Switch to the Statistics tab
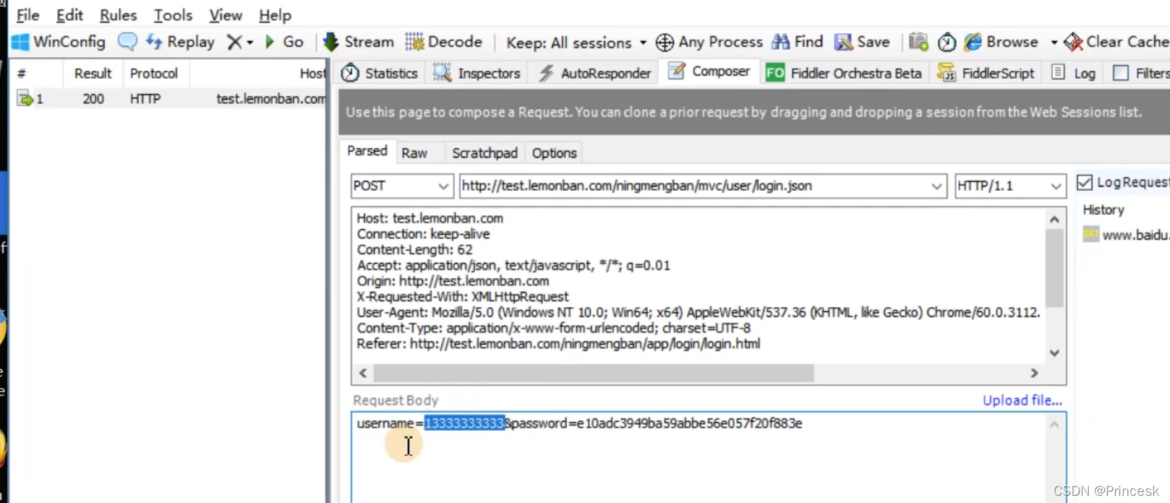This screenshot has width=1170, height=503. point(380,73)
